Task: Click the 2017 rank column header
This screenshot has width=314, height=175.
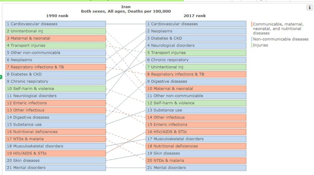Action: click(195, 16)
